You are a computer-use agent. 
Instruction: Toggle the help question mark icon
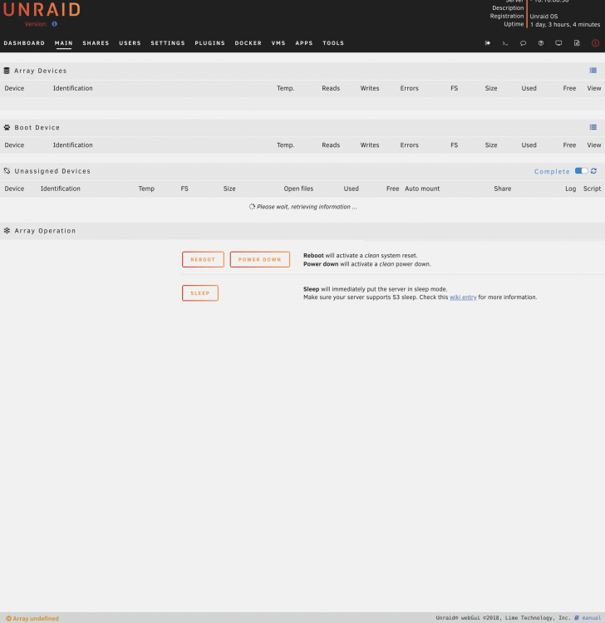tap(541, 43)
